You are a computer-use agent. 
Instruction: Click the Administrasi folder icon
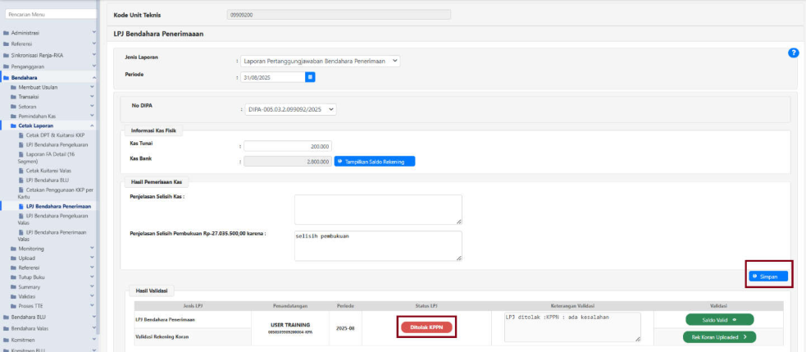pyautogui.click(x=6, y=33)
